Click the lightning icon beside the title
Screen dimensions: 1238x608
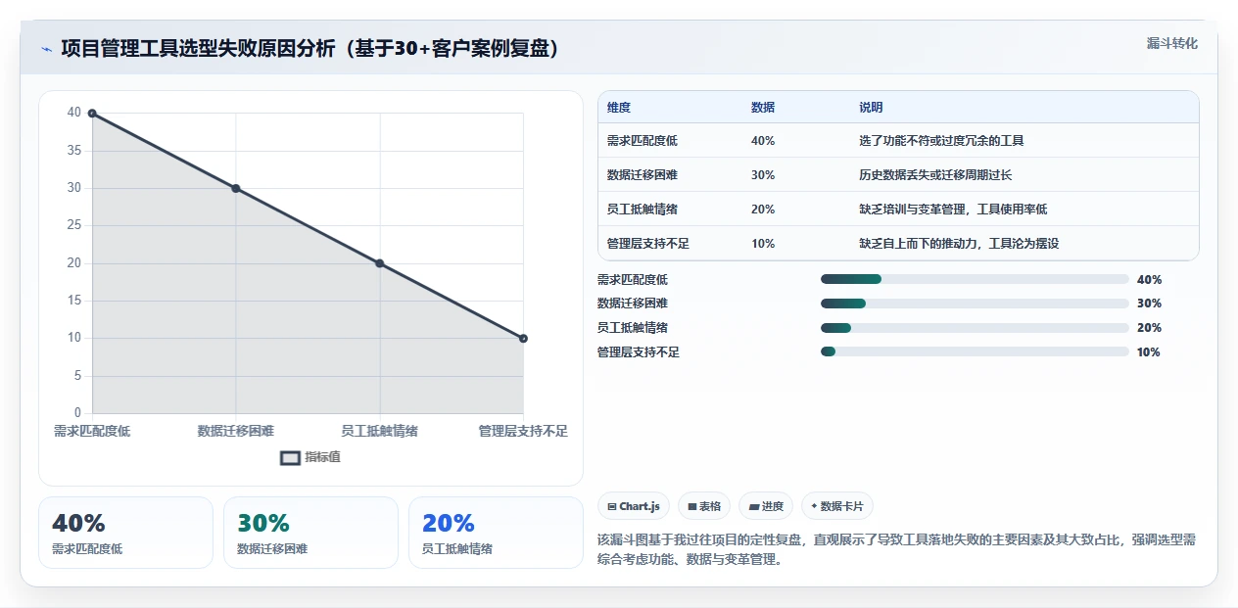(46, 49)
